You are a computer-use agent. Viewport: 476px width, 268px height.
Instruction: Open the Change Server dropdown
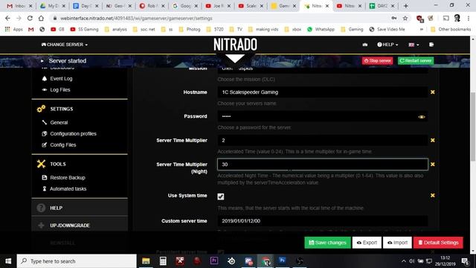(65, 45)
